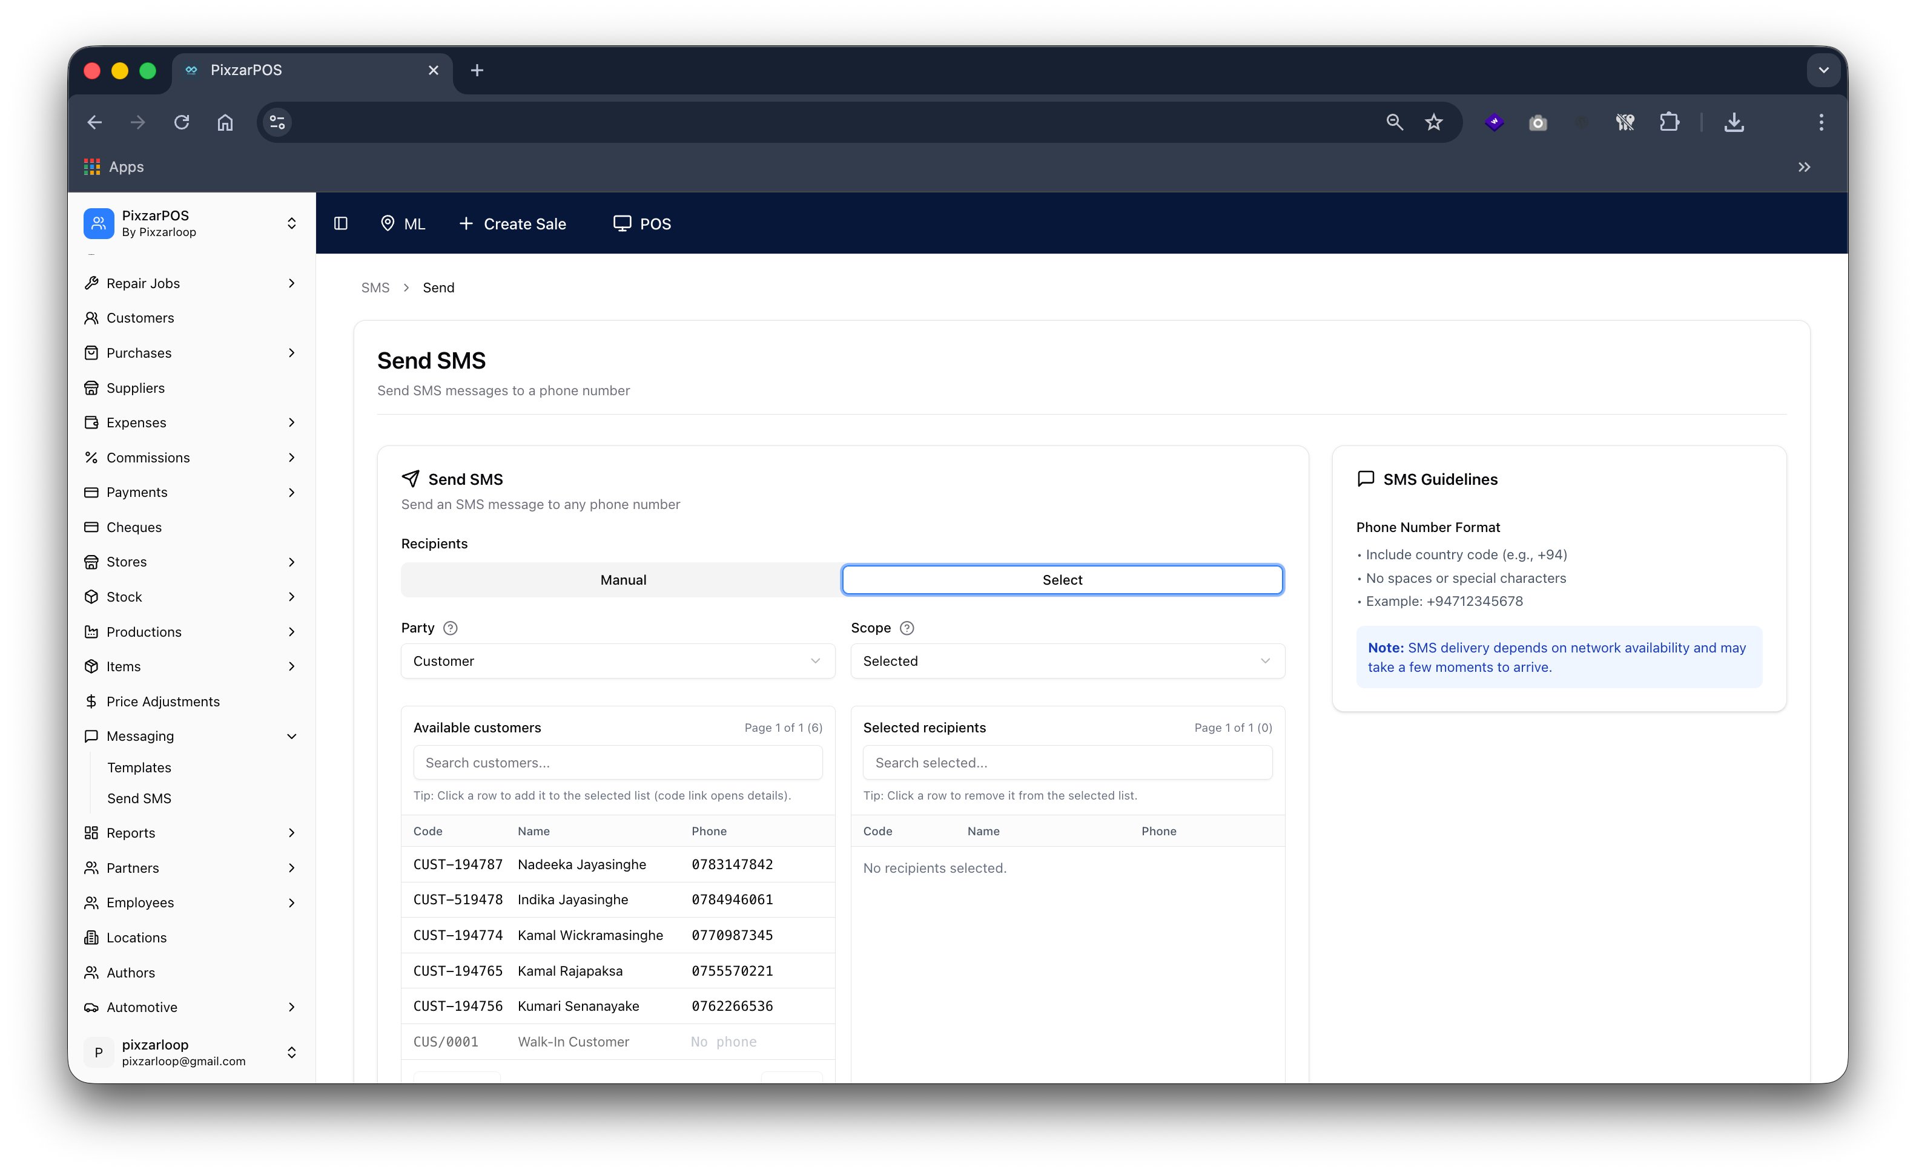The height and width of the screenshot is (1173, 1916).
Task: Open Suppliers from the sidebar
Action: click(x=135, y=387)
